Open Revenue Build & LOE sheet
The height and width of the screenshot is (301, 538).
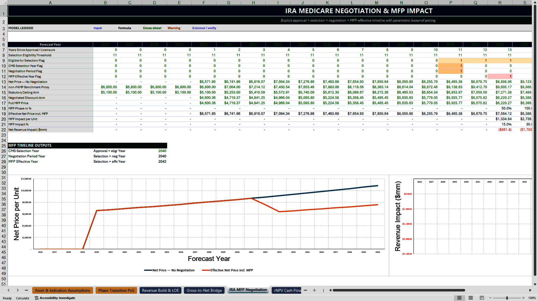click(x=160, y=290)
